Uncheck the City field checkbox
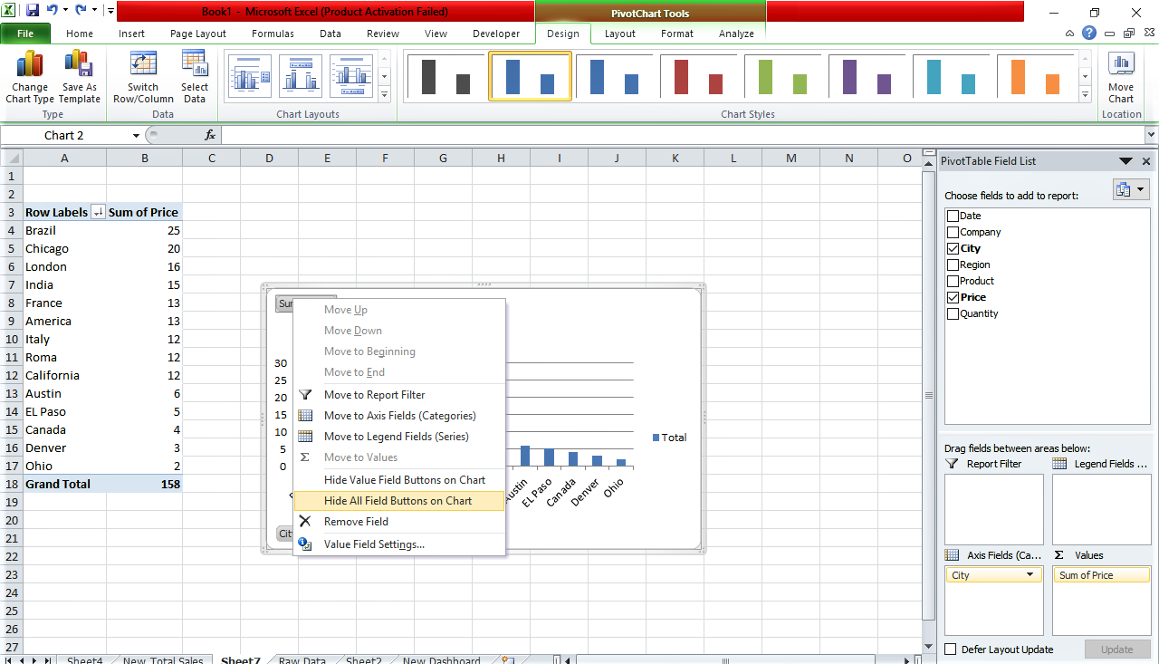1159x664 pixels. (x=953, y=248)
